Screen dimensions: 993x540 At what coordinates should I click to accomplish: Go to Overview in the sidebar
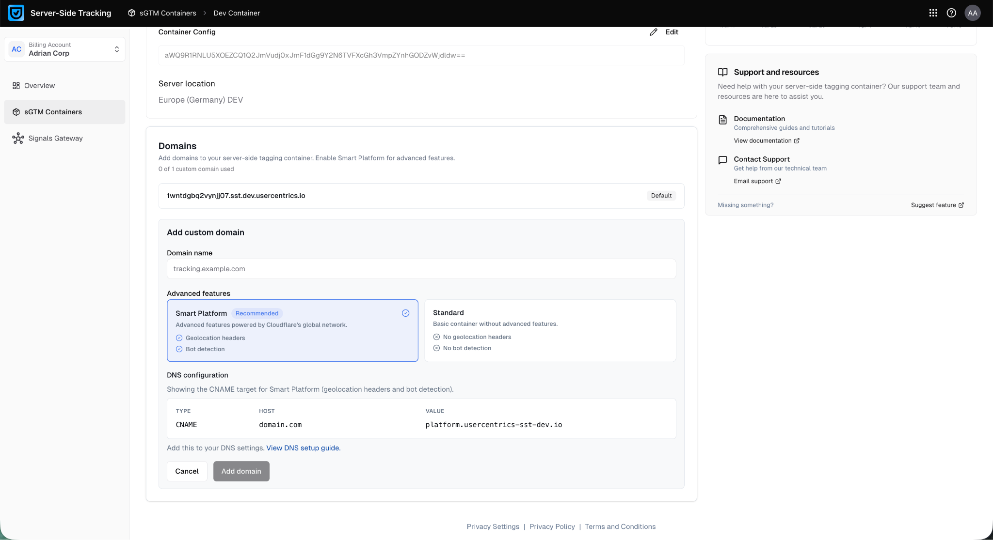(39, 86)
